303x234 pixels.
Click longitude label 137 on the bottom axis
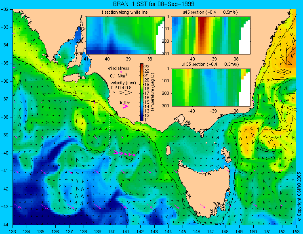[x=69, y=232]
